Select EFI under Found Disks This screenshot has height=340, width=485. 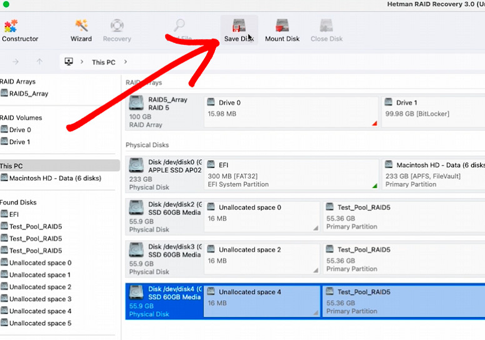click(x=9, y=214)
